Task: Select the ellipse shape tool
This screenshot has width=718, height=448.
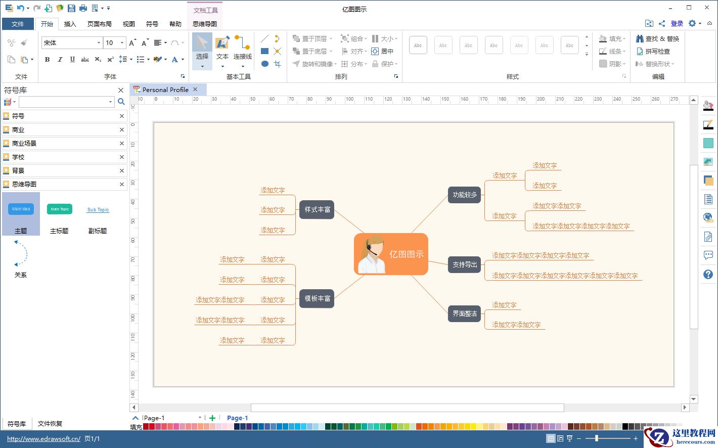Action: [x=264, y=64]
